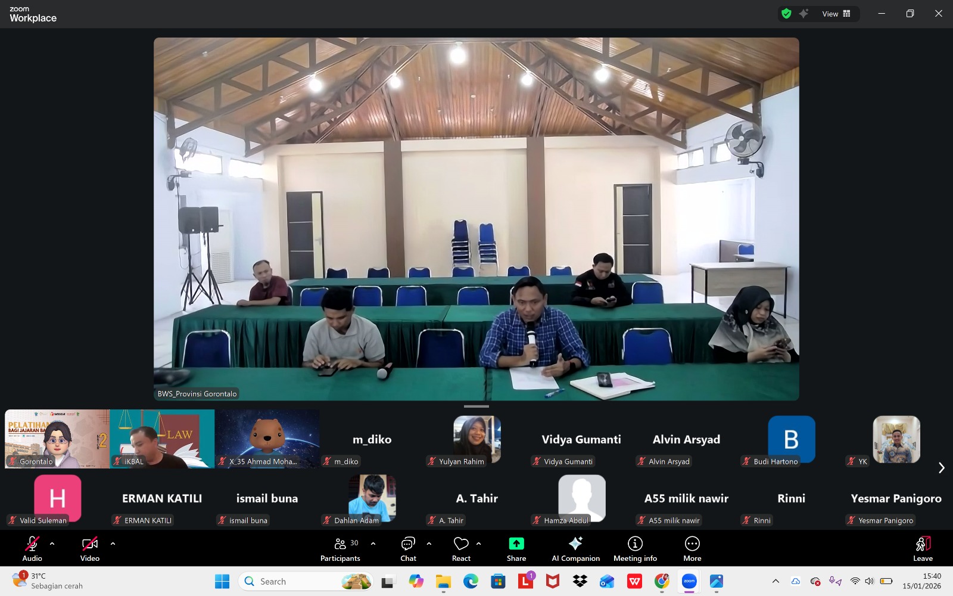Open the Chat panel
The height and width of the screenshot is (596, 953).
(408, 549)
